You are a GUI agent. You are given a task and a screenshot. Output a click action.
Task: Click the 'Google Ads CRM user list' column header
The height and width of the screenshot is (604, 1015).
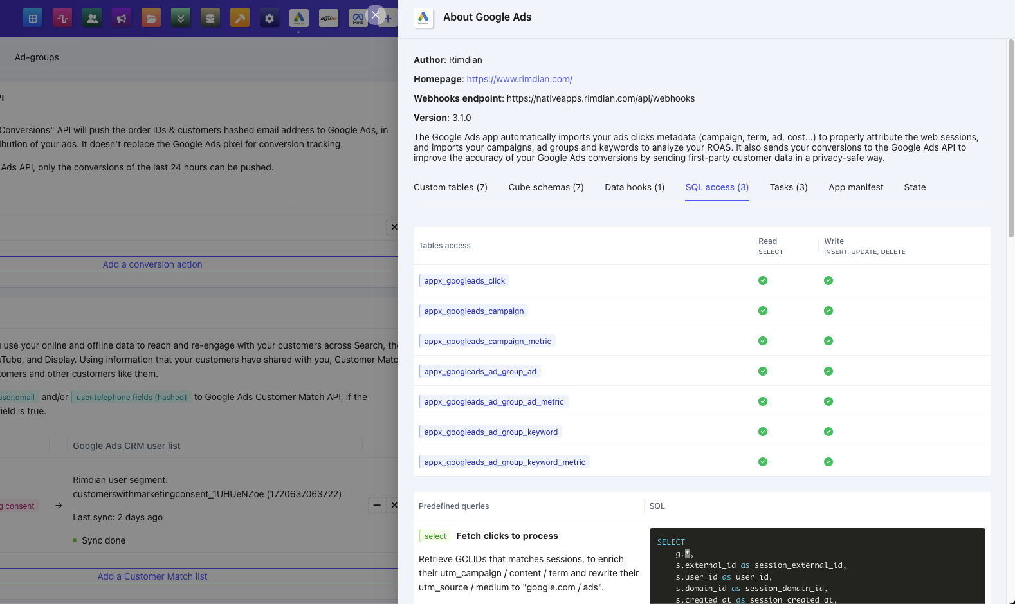[127, 446]
